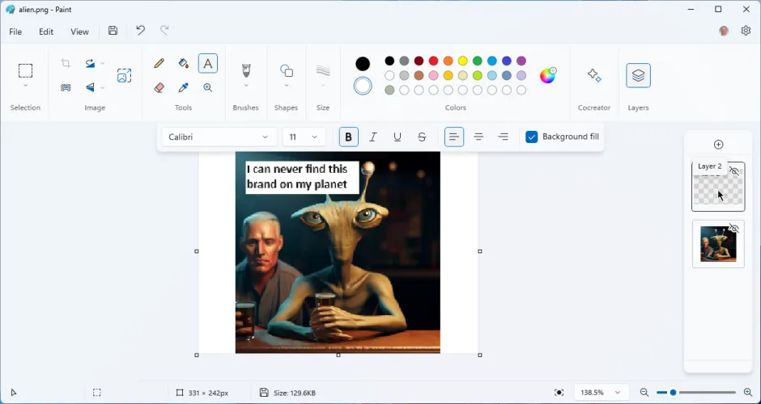Choose the Fill bucket tool
The height and width of the screenshot is (404, 761).
coord(184,64)
